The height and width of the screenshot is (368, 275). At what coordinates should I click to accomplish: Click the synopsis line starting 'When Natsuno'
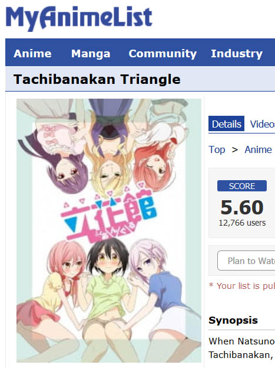[242, 341]
